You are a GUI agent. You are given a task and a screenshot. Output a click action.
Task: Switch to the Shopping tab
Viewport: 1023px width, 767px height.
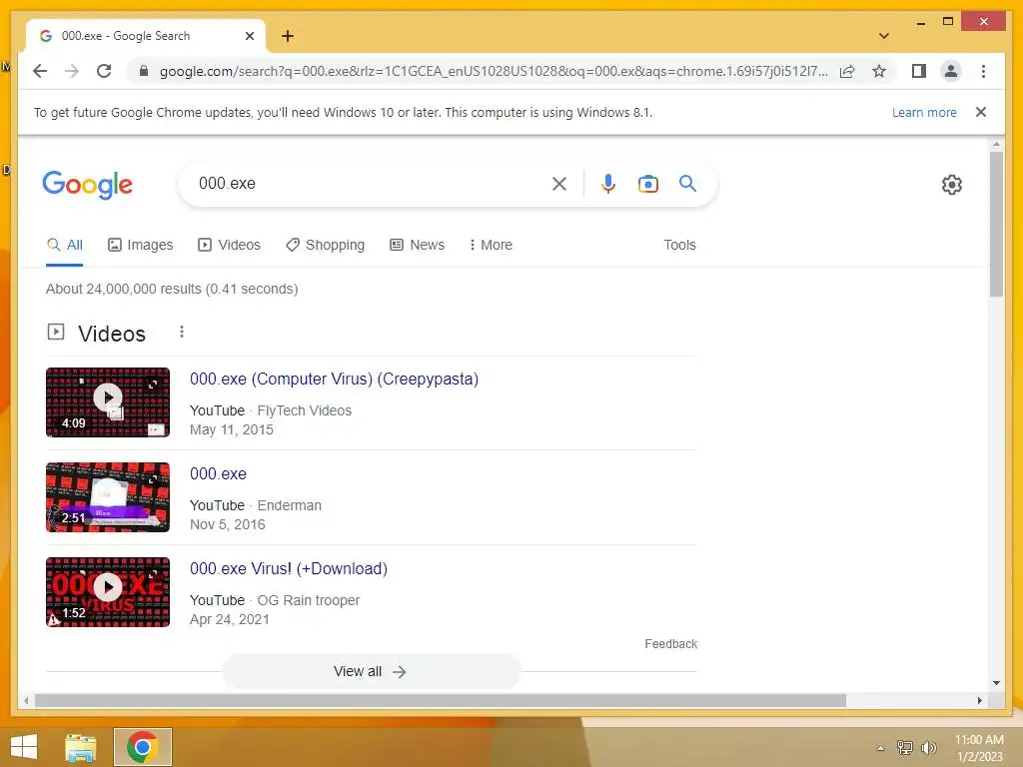325,245
